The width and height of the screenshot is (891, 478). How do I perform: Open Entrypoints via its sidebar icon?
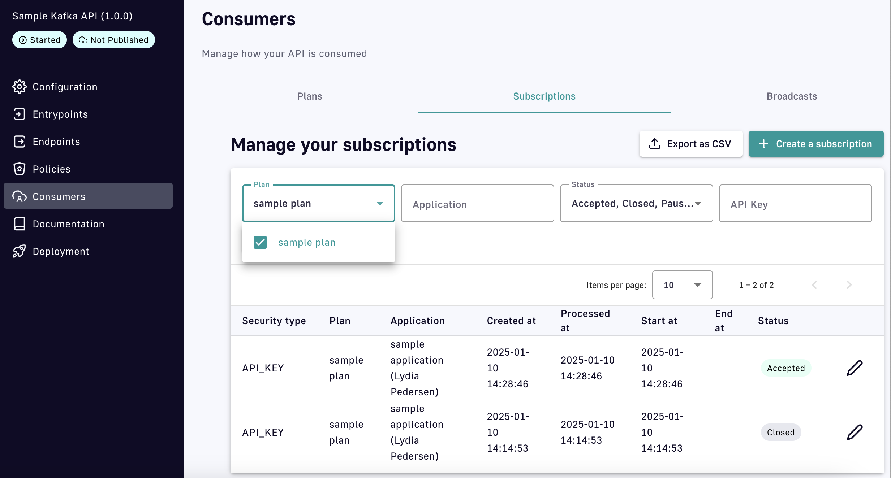(x=20, y=114)
